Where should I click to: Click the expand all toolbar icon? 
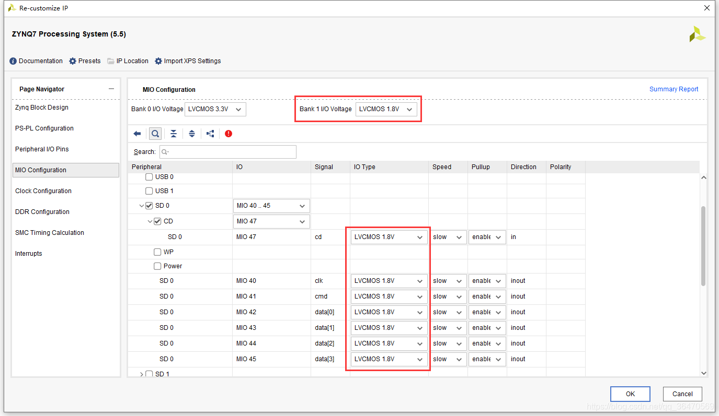(x=192, y=134)
